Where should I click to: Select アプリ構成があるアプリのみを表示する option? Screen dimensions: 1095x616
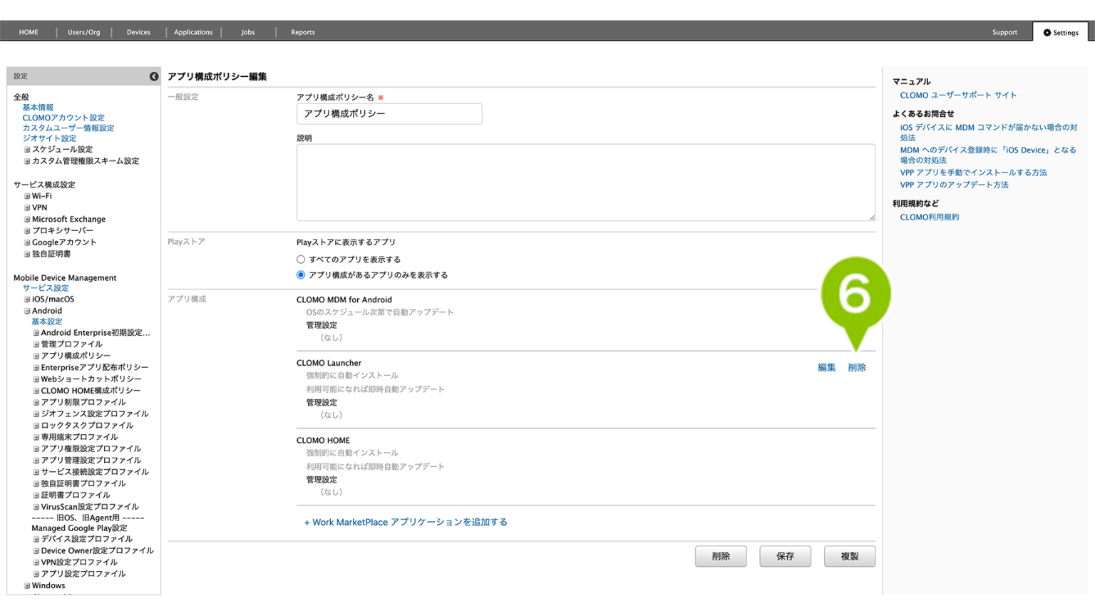[300, 274]
